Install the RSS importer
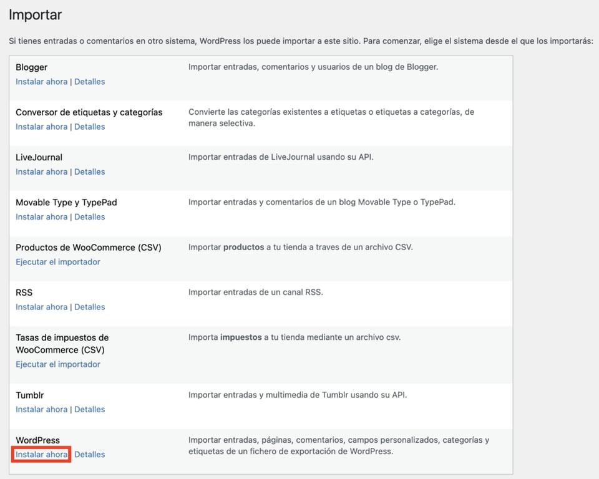The image size is (599, 479). [x=41, y=307]
